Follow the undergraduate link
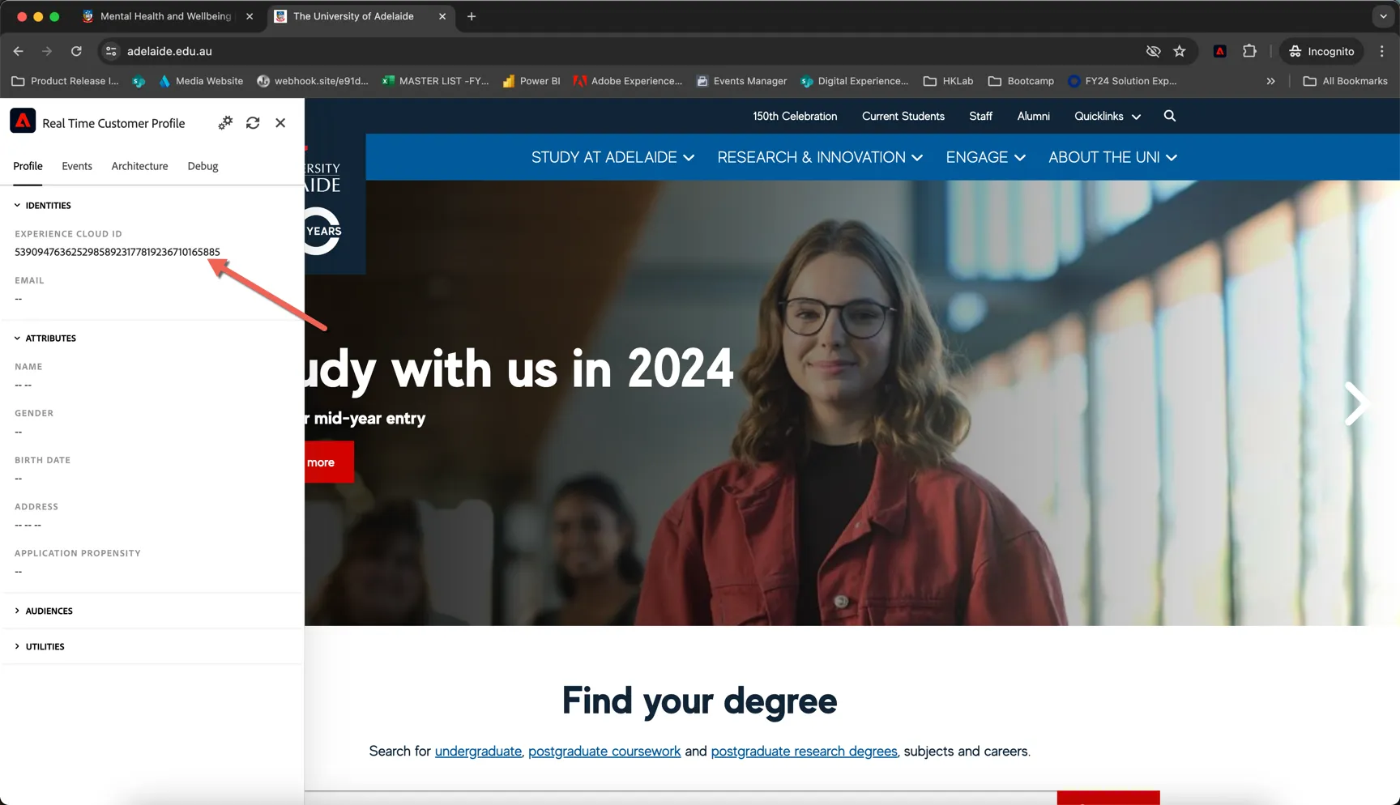1400x805 pixels. tap(478, 752)
